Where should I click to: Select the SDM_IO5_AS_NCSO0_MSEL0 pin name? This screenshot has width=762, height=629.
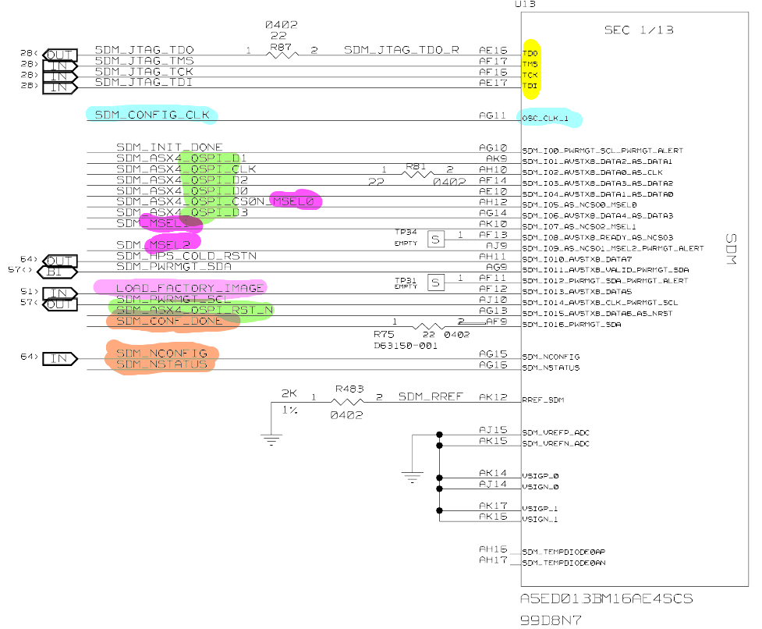[579, 204]
